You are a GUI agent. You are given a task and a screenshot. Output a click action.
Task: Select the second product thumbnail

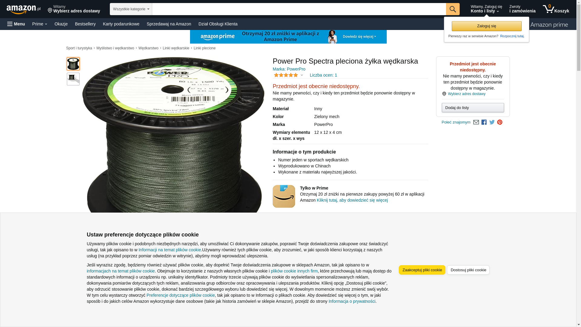click(x=73, y=79)
